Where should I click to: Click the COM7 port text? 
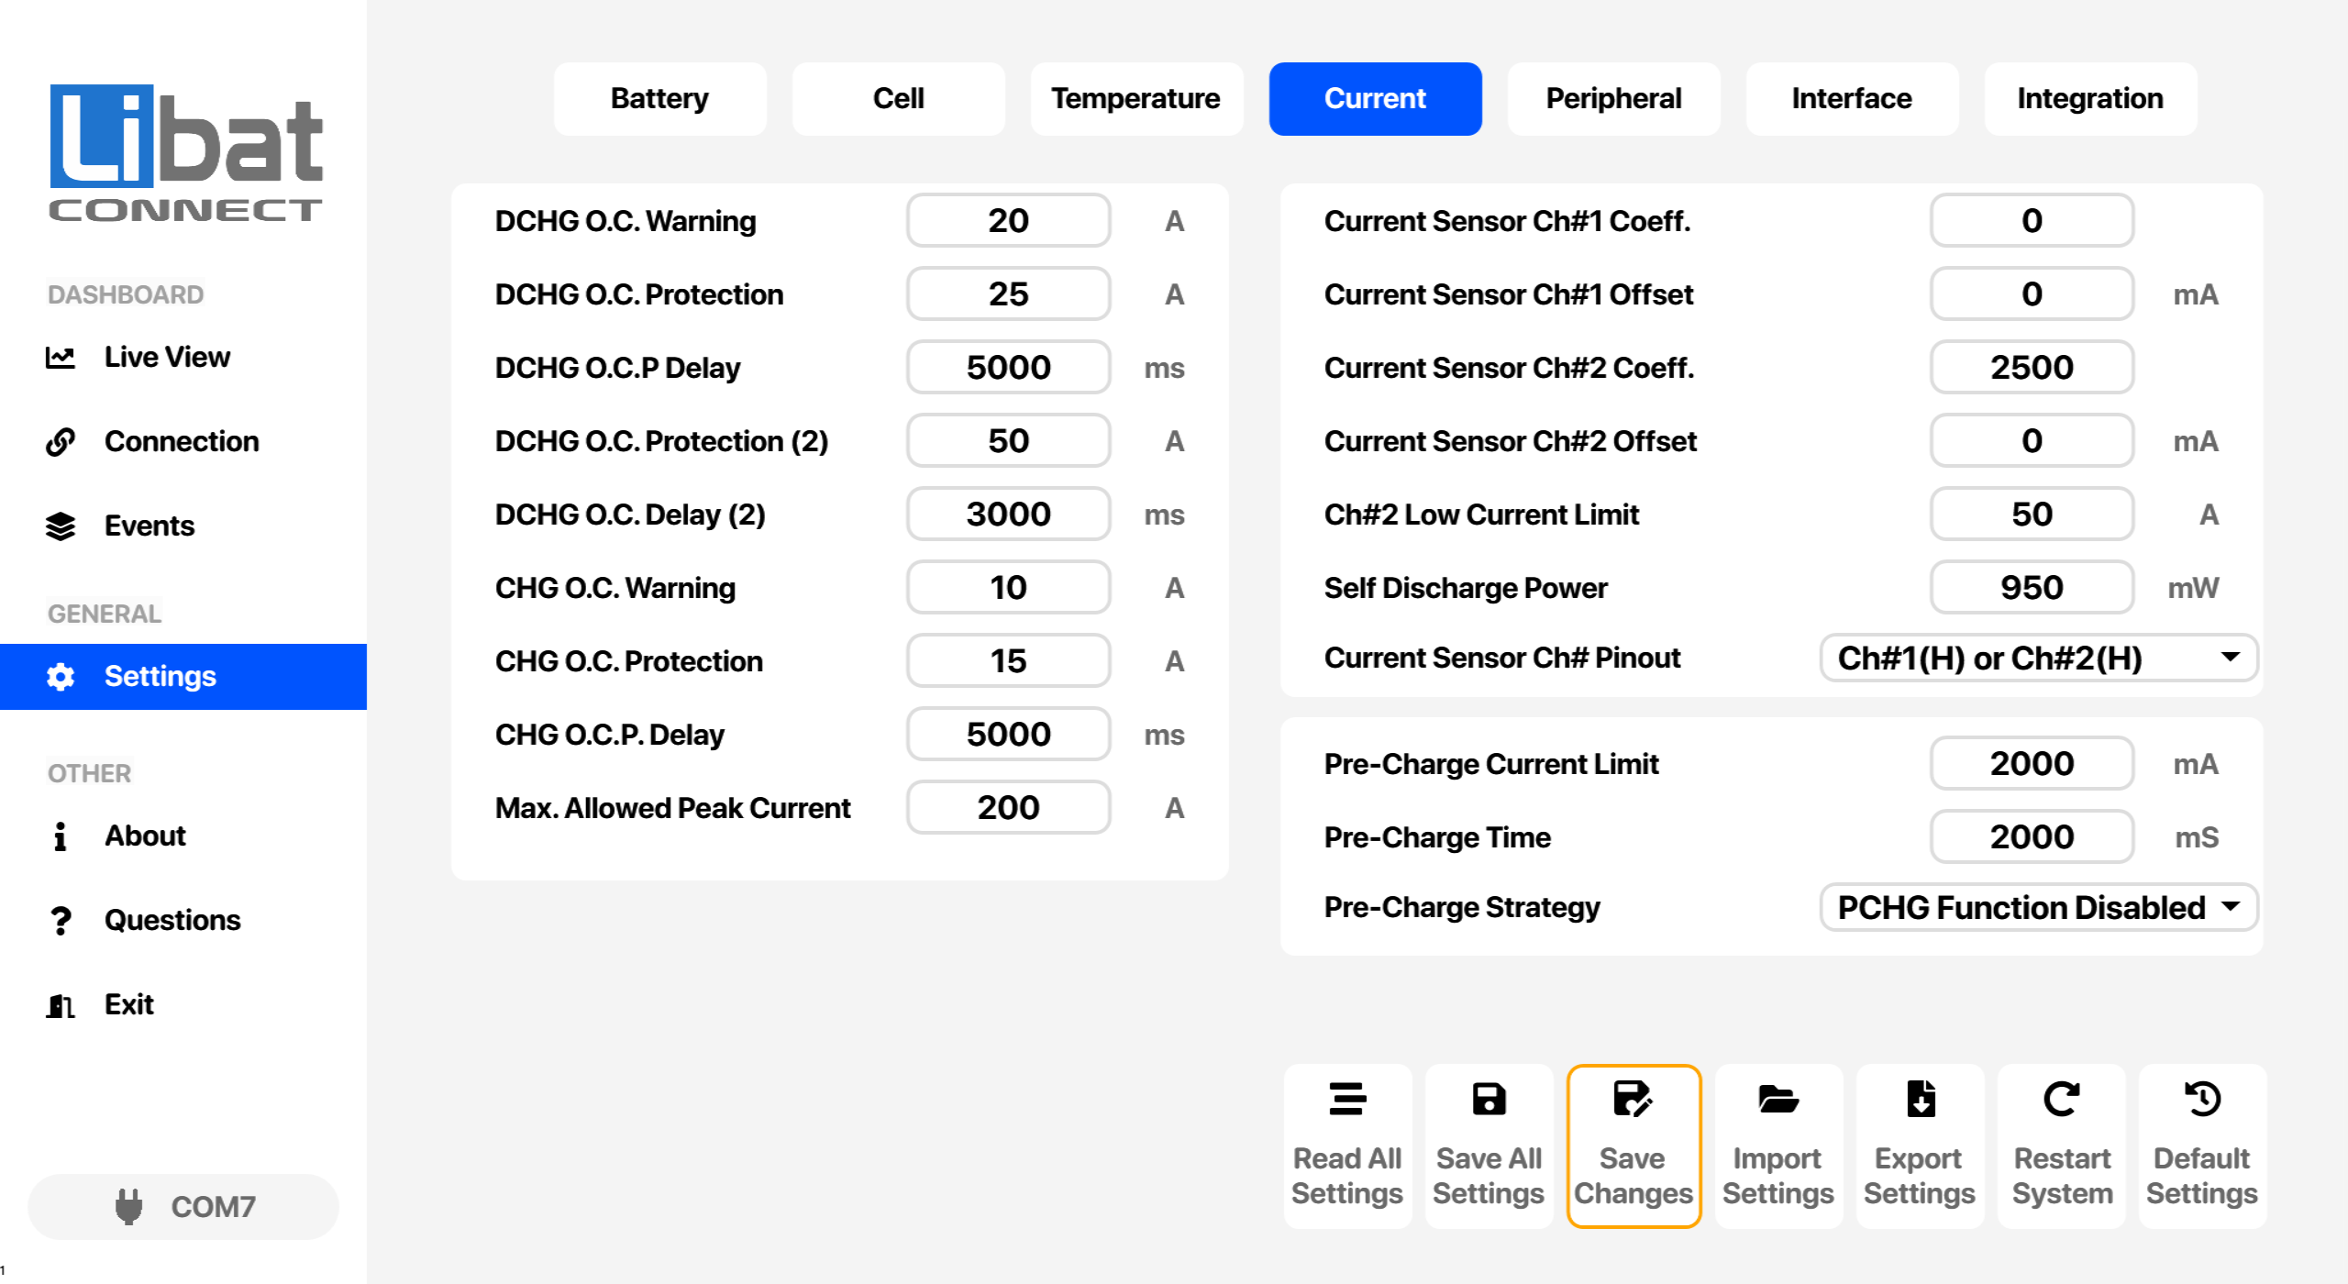click(213, 1207)
